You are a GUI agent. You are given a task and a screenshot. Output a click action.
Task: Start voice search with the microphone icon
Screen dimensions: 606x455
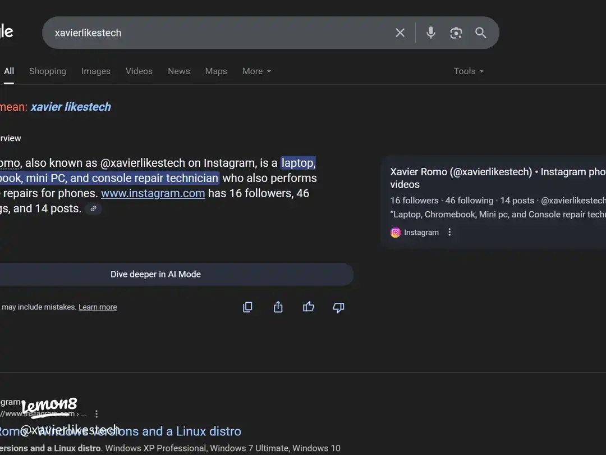tap(431, 33)
